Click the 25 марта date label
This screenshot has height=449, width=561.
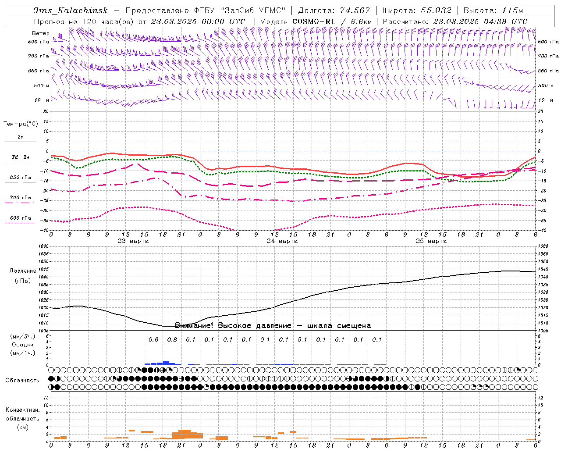click(431, 241)
